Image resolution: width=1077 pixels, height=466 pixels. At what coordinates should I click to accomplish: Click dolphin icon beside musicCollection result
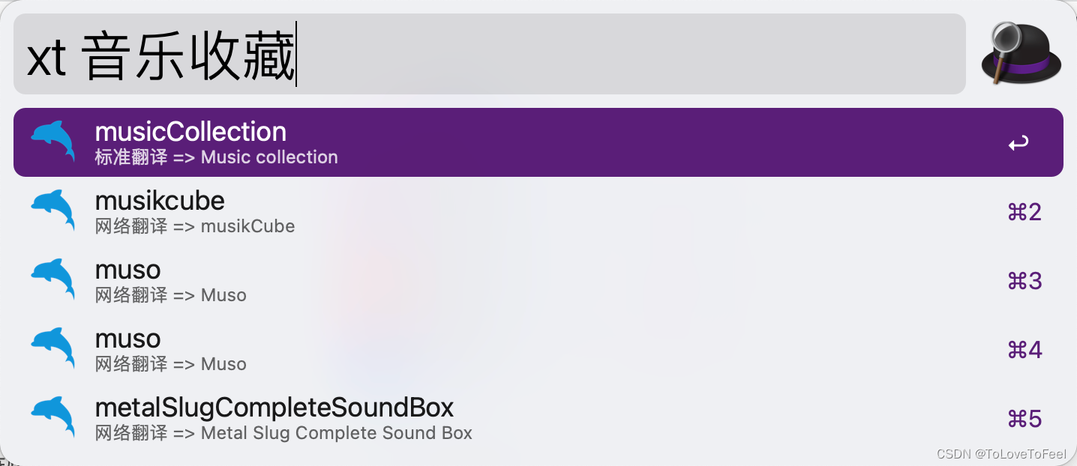[53, 142]
